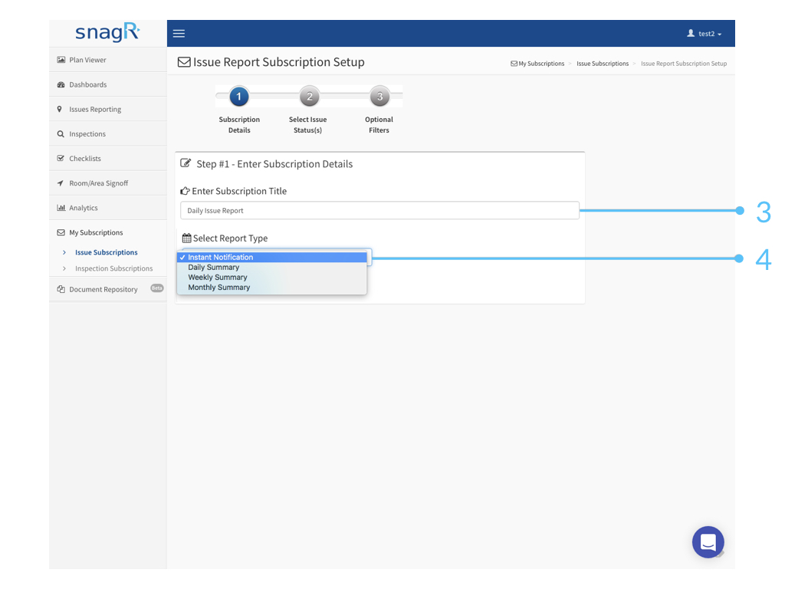Screen dimensions: 785x589
Task: Click the edit icon beside Step #1 heading
Action: (186, 163)
